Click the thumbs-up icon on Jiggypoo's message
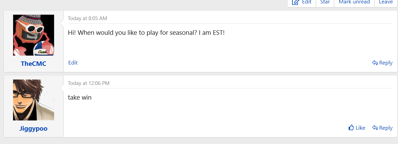The width and height of the screenshot is (398, 144). coord(351,128)
